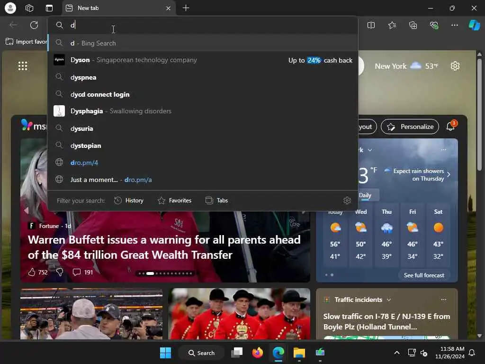This screenshot has width=485, height=364.
Task: Open the Windows Start menu
Action: 165,353
